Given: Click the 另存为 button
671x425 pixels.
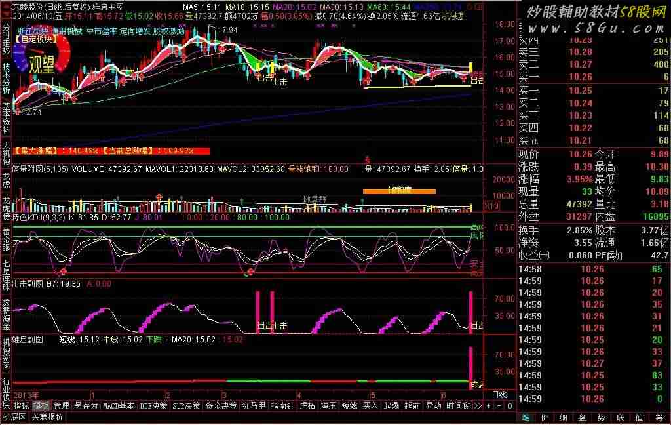Looking at the screenshot, I should click(x=85, y=406).
